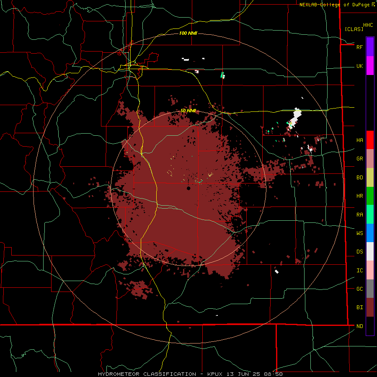Click the ND legend label
This screenshot has height=377, width=377.
point(359,326)
